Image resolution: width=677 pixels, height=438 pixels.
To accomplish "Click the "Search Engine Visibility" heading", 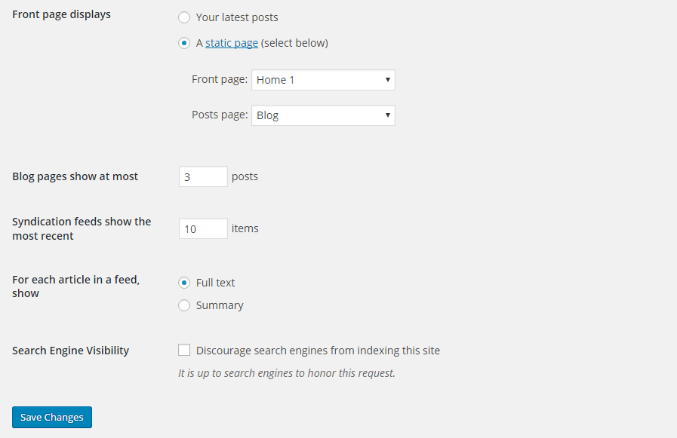I will [71, 351].
